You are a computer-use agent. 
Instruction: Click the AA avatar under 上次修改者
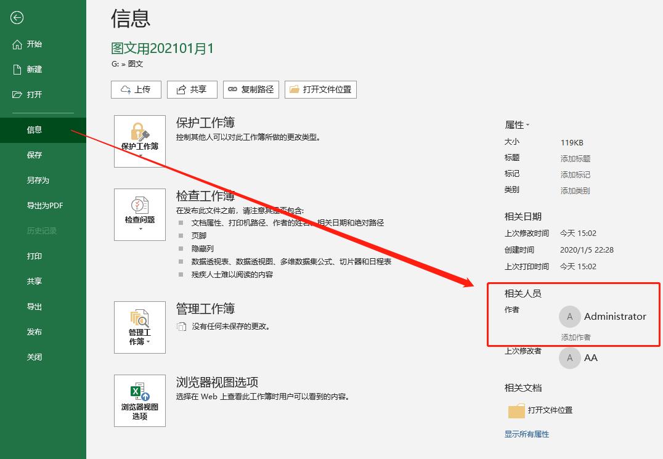[x=569, y=357]
